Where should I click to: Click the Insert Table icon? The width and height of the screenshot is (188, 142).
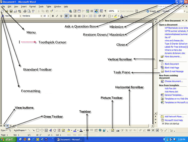tap(79, 11)
